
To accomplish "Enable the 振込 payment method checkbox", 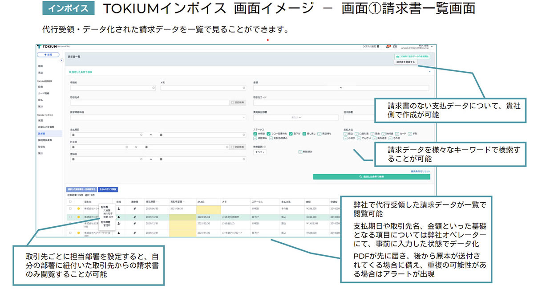I will [x=344, y=134].
